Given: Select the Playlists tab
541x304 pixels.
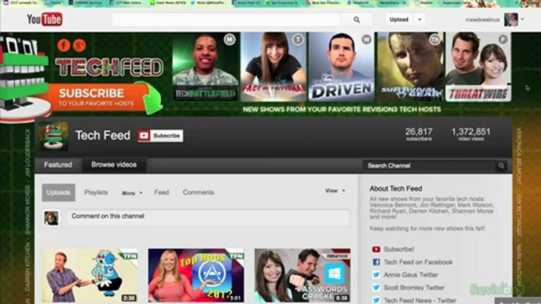Looking at the screenshot, I should click(x=96, y=192).
